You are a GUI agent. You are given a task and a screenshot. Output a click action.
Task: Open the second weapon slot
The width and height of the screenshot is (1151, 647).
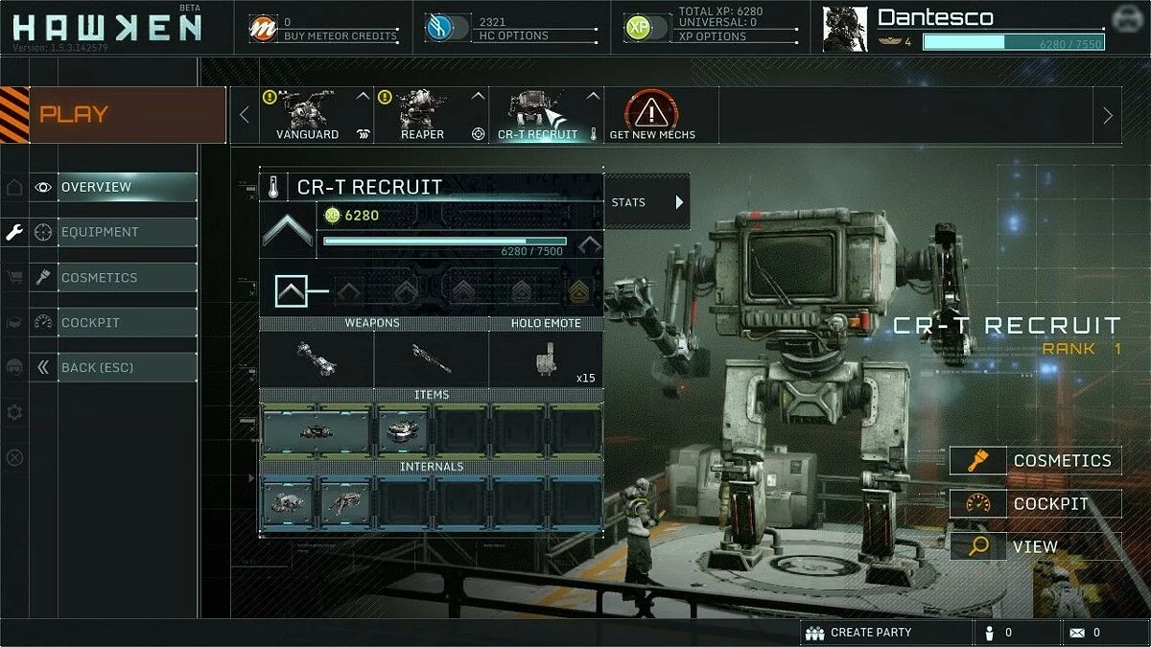coord(432,358)
